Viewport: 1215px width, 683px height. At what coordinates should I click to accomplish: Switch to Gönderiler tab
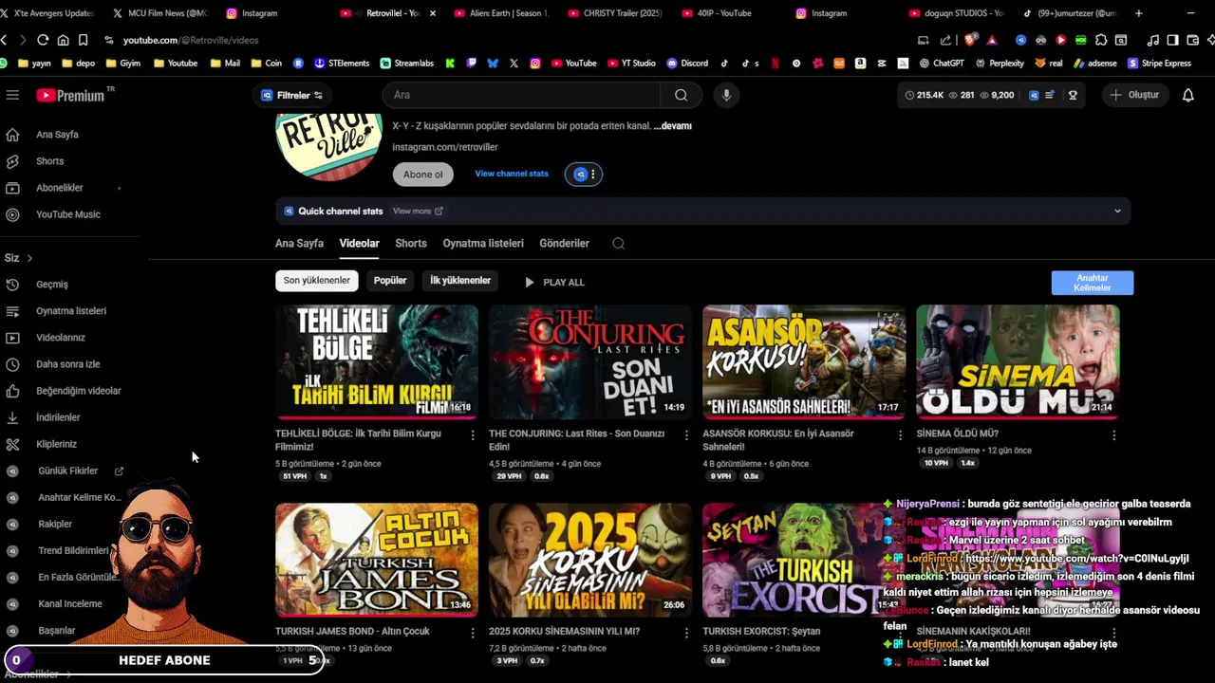pos(564,244)
